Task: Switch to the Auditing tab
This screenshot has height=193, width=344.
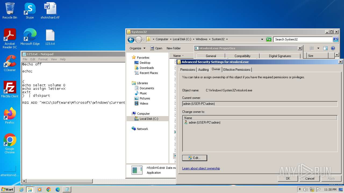Action: pos(203,70)
